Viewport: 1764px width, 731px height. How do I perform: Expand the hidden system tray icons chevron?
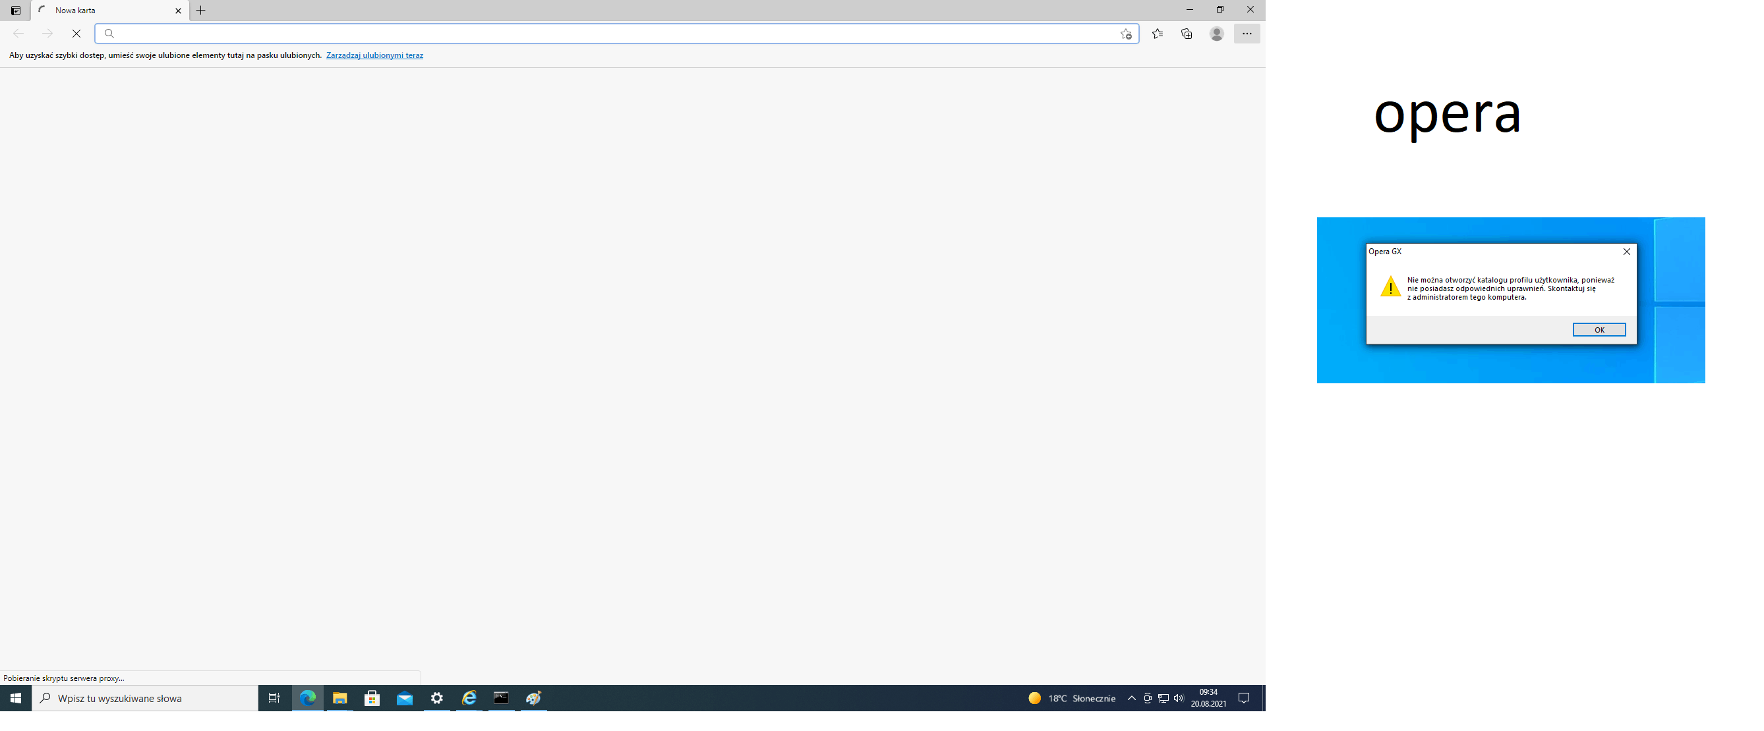[1131, 698]
